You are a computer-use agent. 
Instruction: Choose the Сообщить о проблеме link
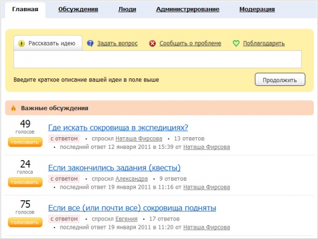point(190,43)
